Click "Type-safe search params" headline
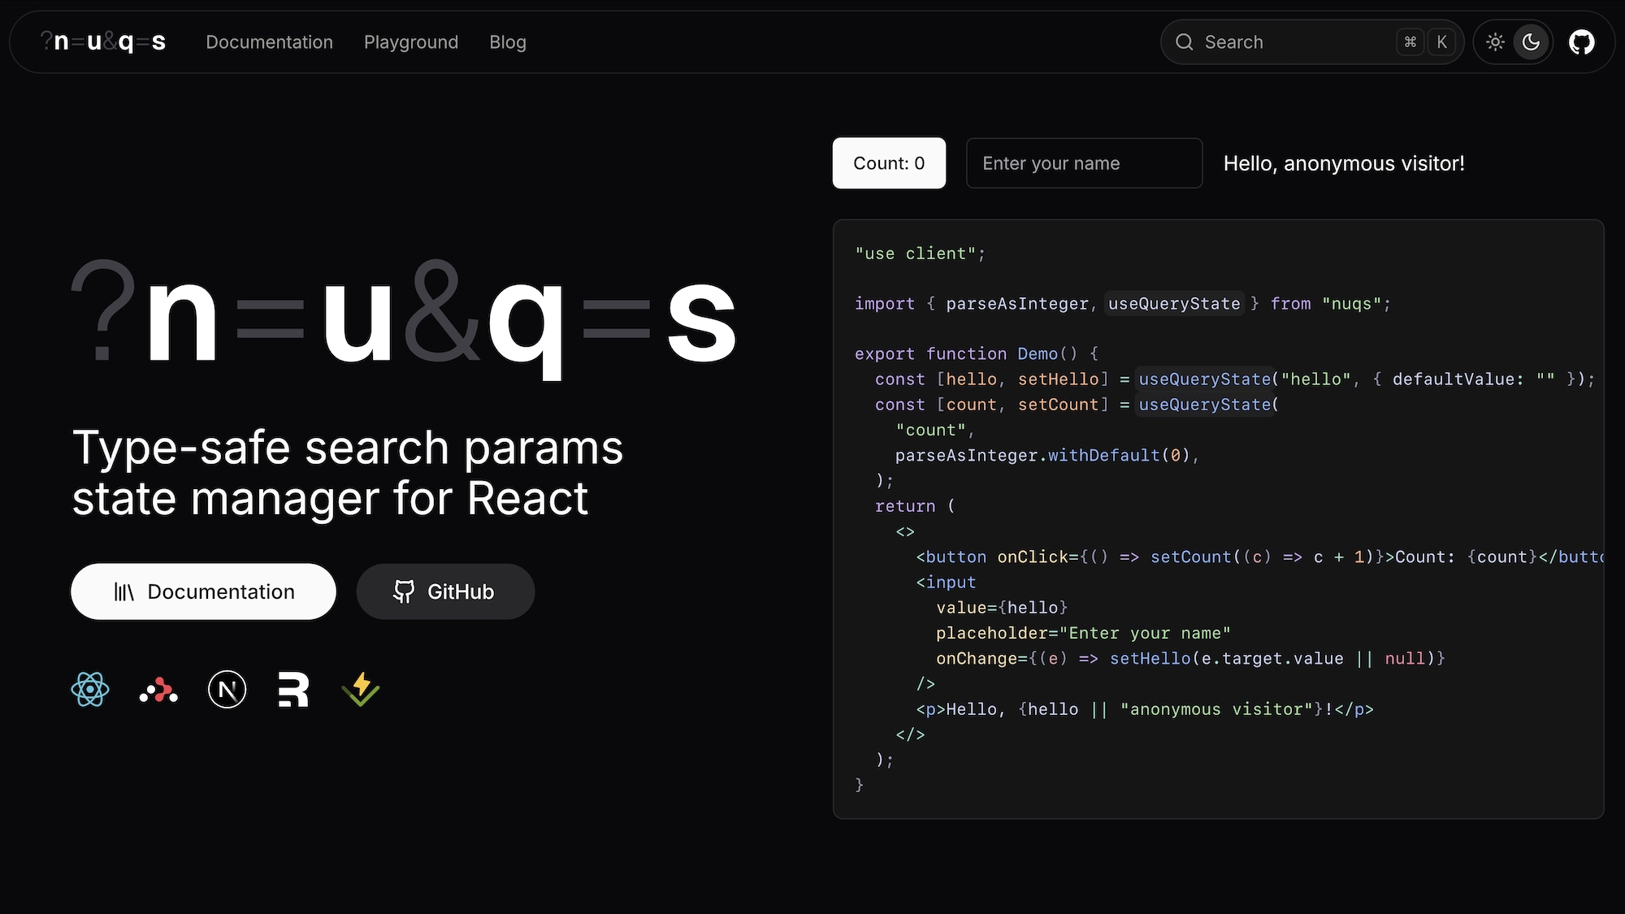The width and height of the screenshot is (1625, 914). coord(348,448)
